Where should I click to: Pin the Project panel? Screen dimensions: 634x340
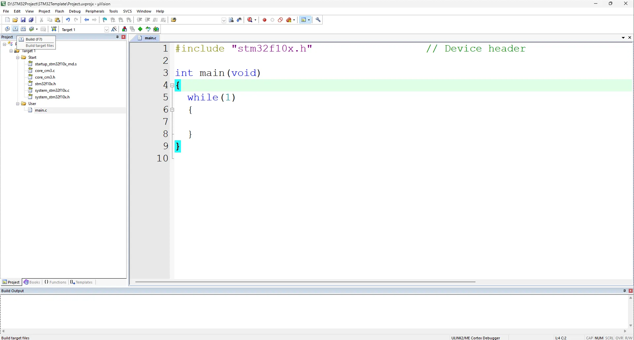(117, 37)
